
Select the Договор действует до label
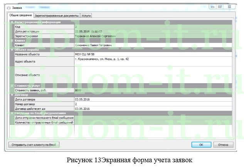pyautogui.click(x=44, y=109)
